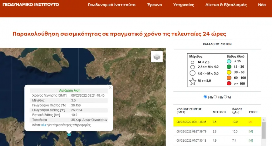
Task: Go to the Νέα section
Action: (x=262, y=5)
